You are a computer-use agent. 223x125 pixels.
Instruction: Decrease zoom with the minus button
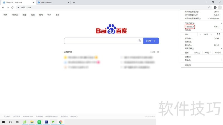[x=200, y=34]
